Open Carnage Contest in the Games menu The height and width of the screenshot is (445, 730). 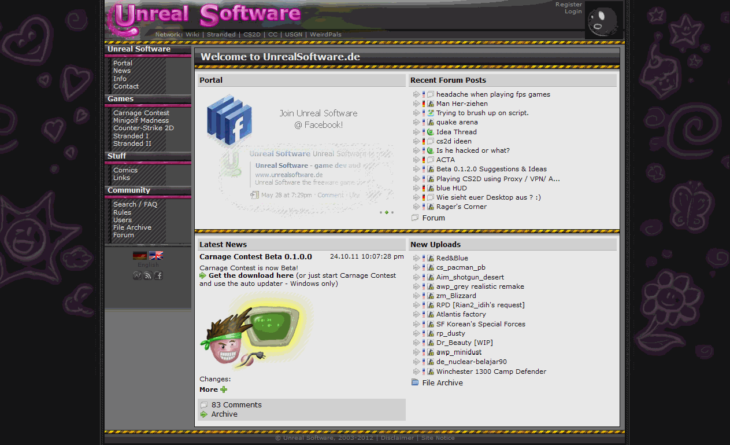coord(142,113)
